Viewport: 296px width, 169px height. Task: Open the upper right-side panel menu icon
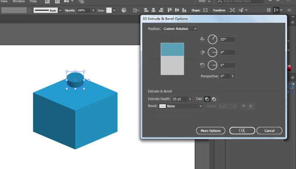(293, 22)
